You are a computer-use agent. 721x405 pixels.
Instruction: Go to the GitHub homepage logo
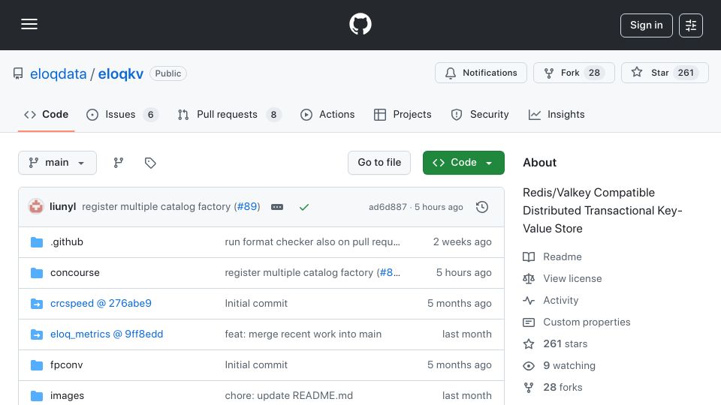[360, 24]
